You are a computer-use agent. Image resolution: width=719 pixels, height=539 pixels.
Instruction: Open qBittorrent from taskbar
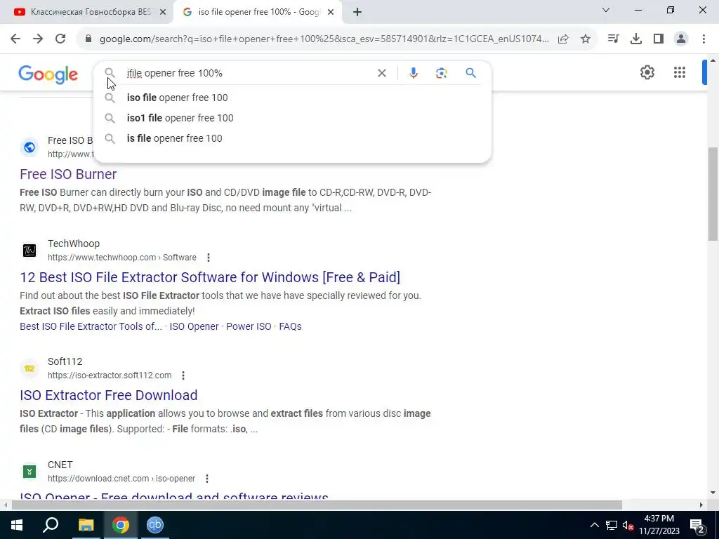point(155,525)
